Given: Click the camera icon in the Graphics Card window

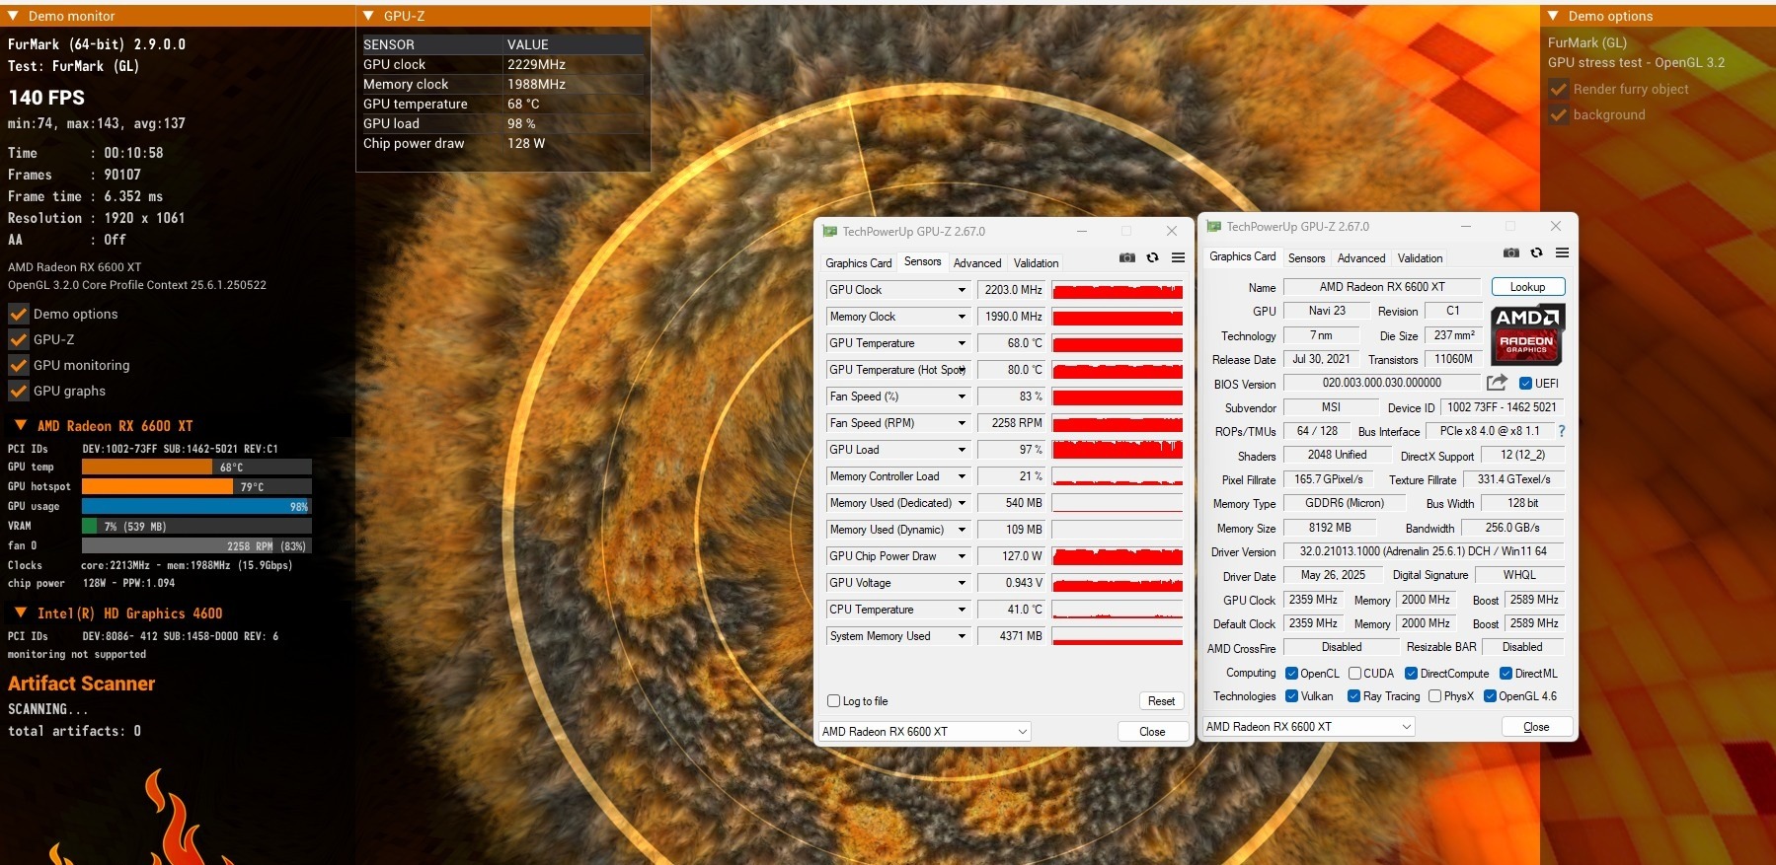Looking at the screenshot, I should (1510, 252).
